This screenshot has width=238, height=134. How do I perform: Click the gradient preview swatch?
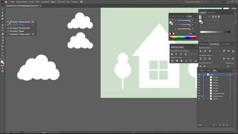pyautogui.click(x=201, y=17)
